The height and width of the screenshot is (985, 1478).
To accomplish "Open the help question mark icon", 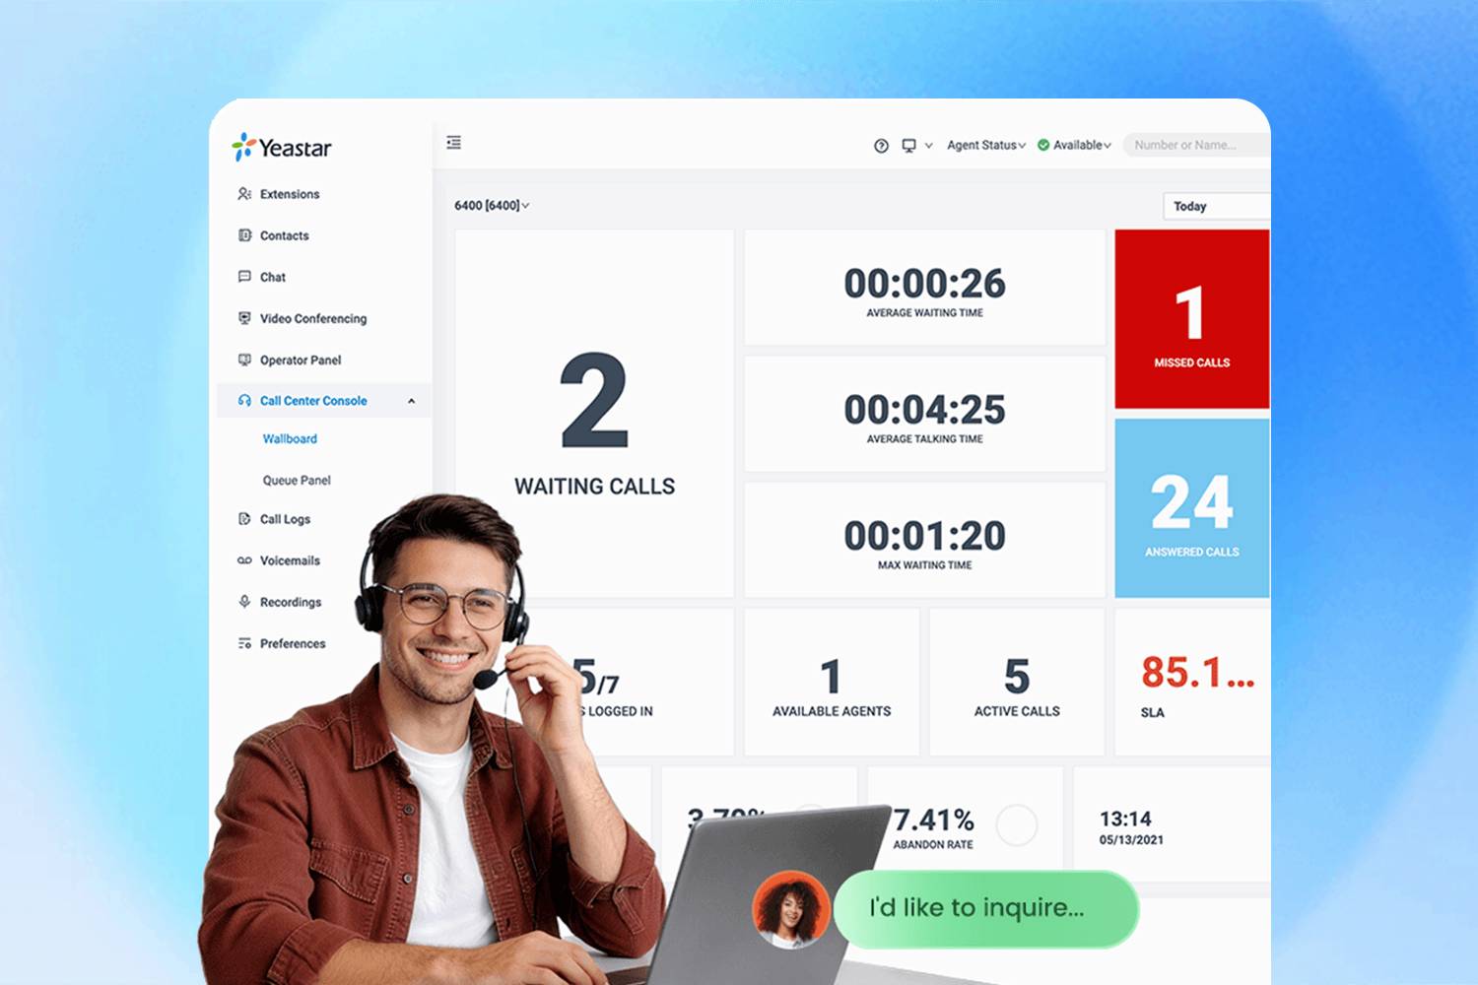I will point(881,146).
